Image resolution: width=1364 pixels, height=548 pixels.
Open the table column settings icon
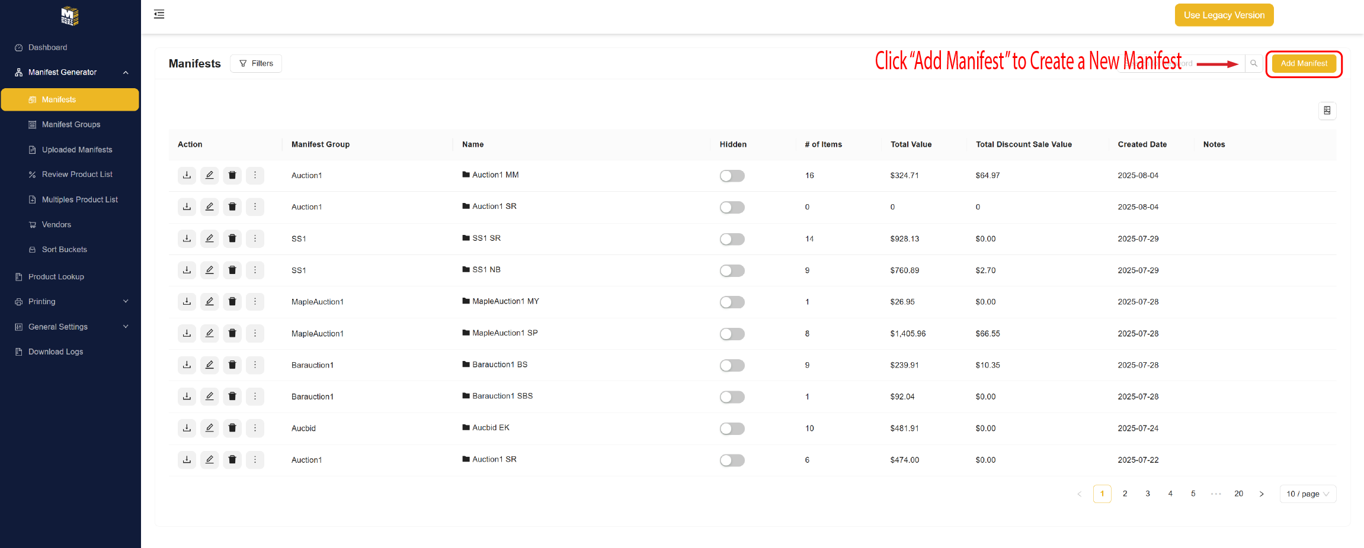point(1327,111)
